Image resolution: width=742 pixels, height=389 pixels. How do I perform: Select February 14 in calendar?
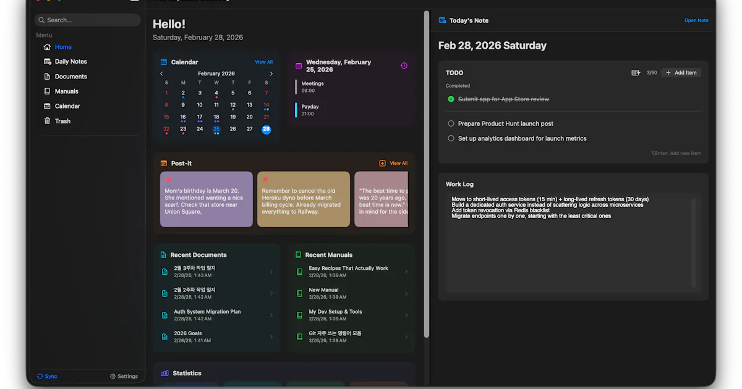pos(267,106)
